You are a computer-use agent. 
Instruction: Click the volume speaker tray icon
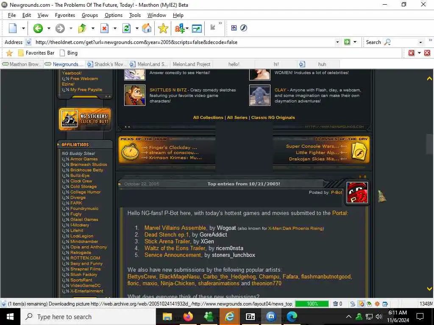tap(379, 317)
